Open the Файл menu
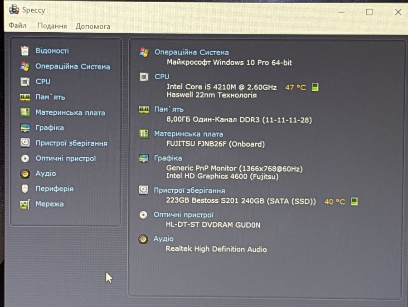Screen dimensions: 408x307 coord(18,25)
